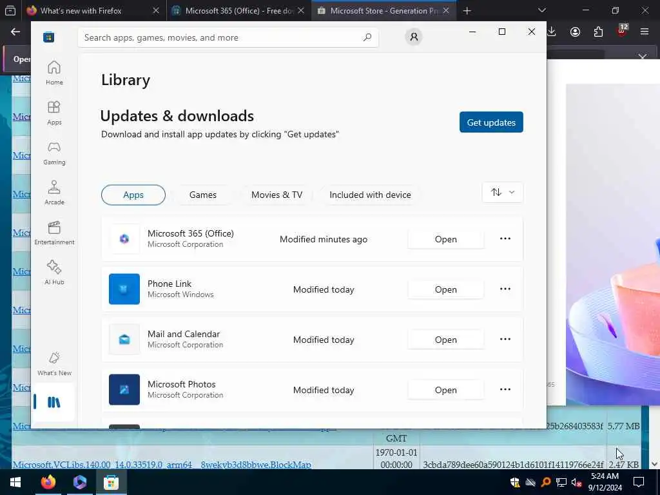Open Firefox downloads panel icon
The height and width of the screenshot is (495, 660).
(x=552, y=32)
